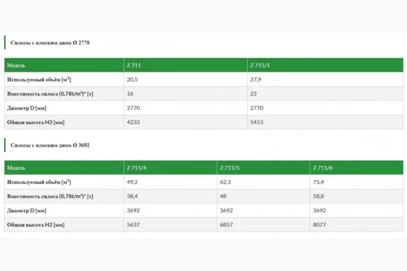Select the Z 711/5 column header
The height and width of the screenshot is (271, 407).
click(x=230, y=168)
